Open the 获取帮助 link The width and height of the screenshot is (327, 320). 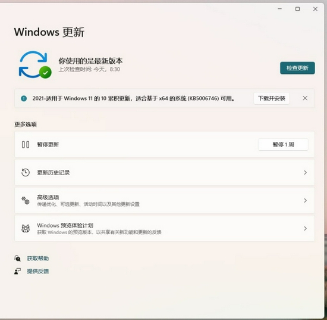pyautogui.click(x=37, y=259)
